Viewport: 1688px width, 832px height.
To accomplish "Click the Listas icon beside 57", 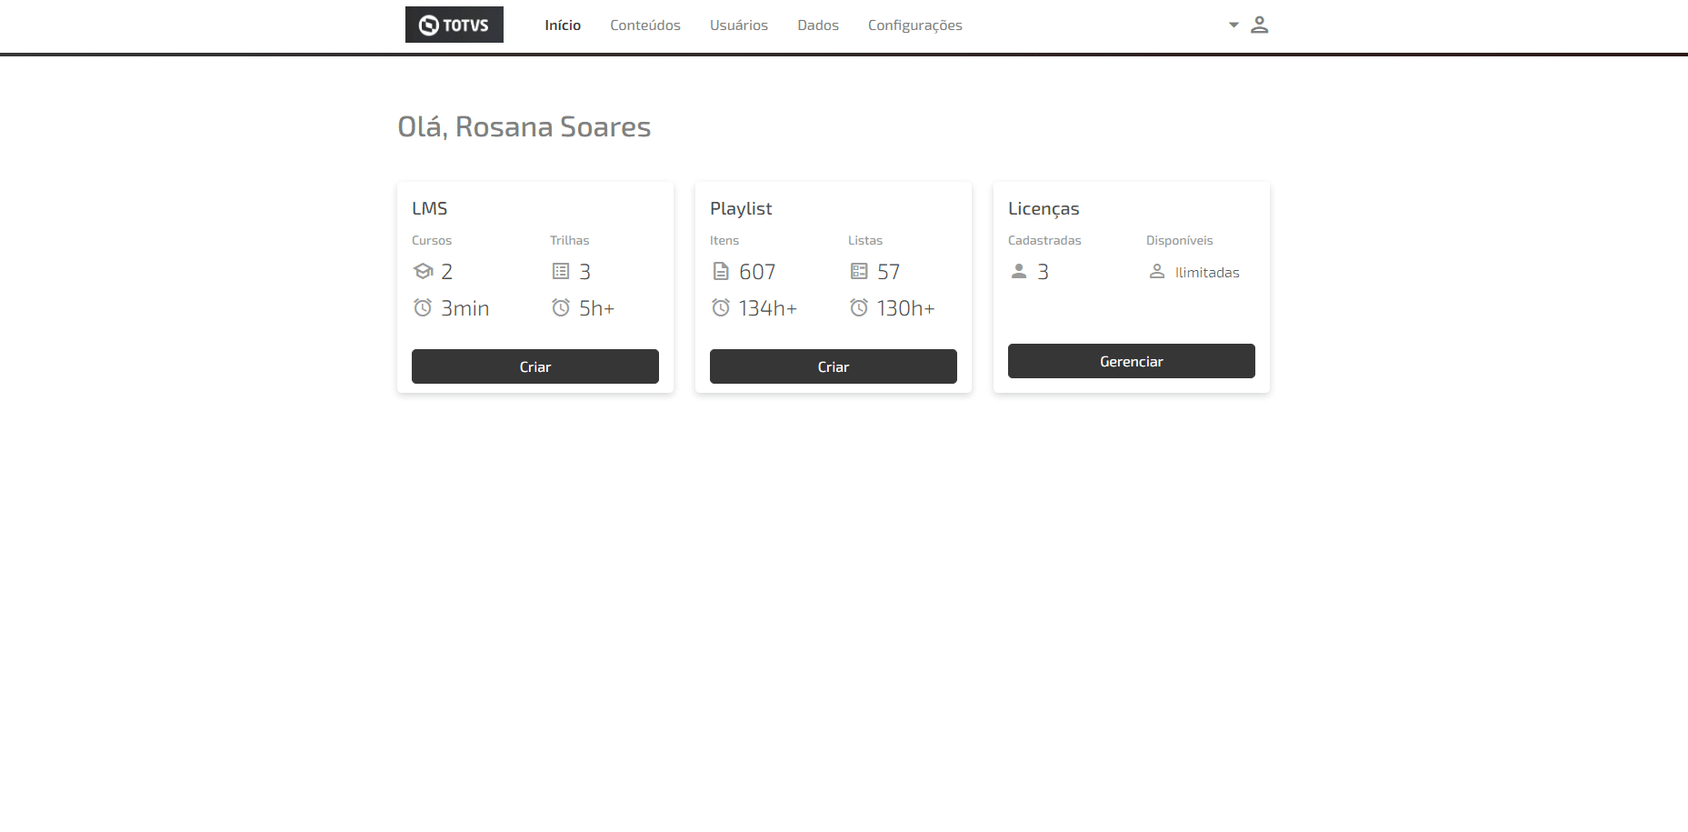I will coord(859,271).
